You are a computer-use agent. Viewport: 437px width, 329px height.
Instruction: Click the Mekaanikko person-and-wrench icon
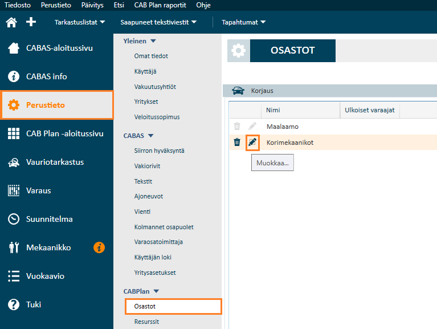click(x=14, y=247)
